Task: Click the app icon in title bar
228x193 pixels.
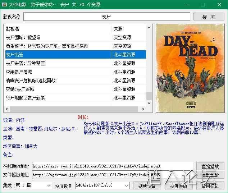Action: click(4, 5)
